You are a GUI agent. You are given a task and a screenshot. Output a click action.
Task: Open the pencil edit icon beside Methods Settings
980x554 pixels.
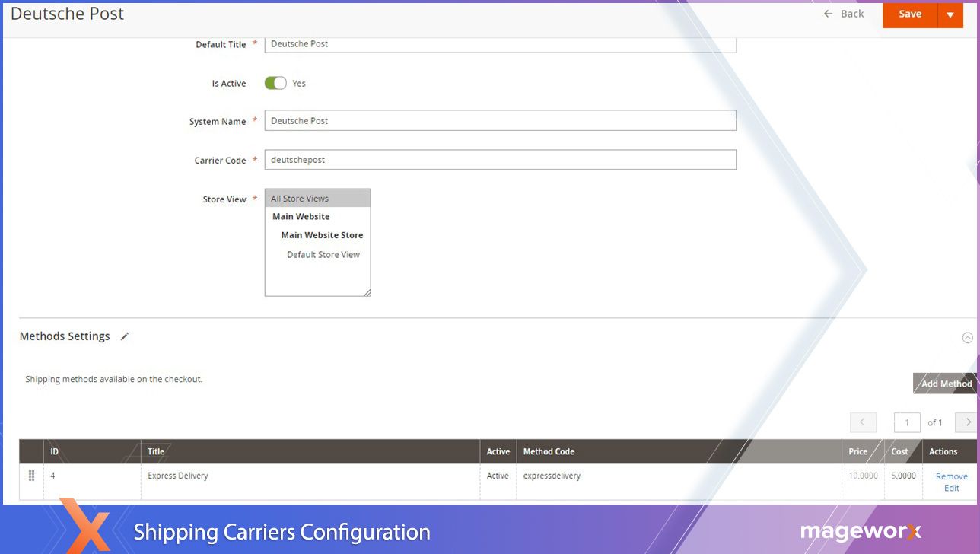(124, 336)
